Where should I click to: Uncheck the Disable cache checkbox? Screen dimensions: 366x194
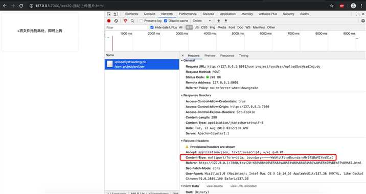(x=166, y=21)
